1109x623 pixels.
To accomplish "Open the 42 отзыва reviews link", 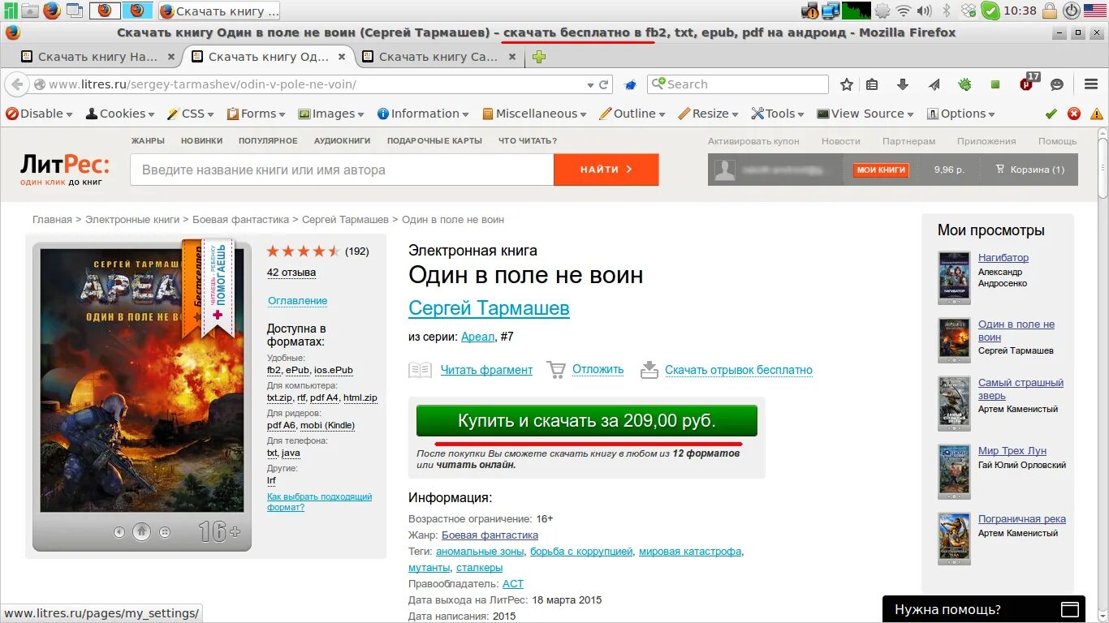I will [x=291, y=273].
